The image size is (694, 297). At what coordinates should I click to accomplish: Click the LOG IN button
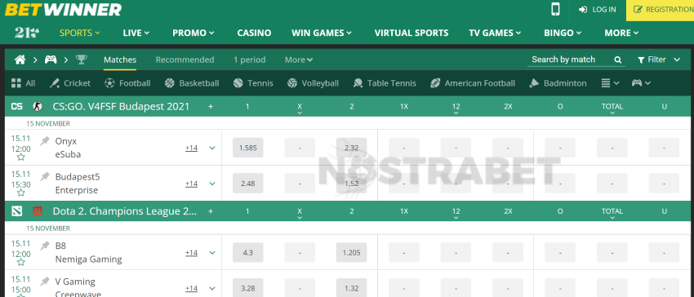[597, 9]
